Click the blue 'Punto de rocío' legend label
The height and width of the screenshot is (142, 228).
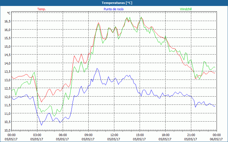pos(113,9)
